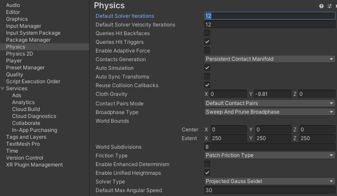
Task: Open the Physics presets slider icon
Action: click(x=330, y=6)
